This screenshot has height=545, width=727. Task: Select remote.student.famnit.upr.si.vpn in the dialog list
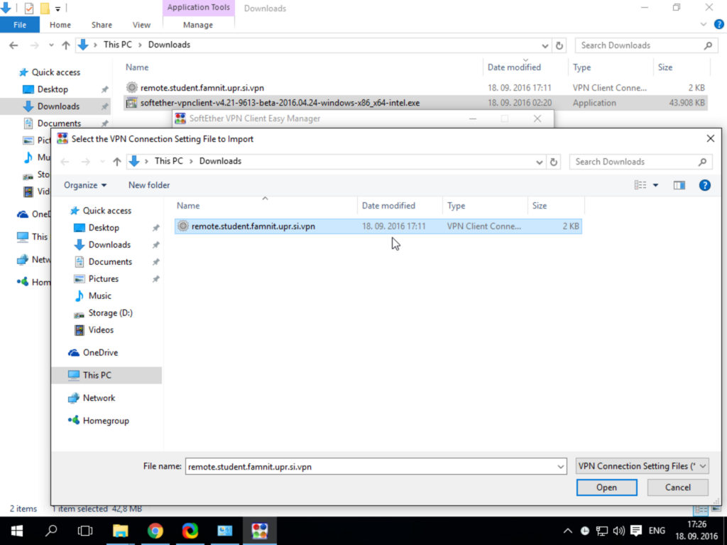click(378, 226)
